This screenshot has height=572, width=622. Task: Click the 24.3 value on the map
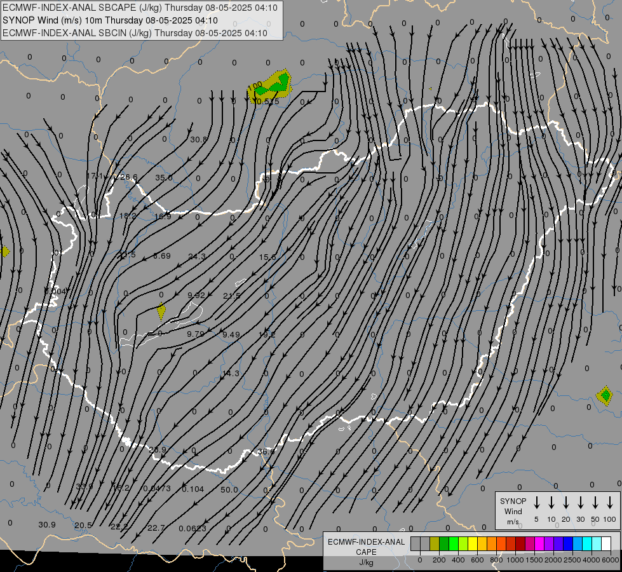197,256
